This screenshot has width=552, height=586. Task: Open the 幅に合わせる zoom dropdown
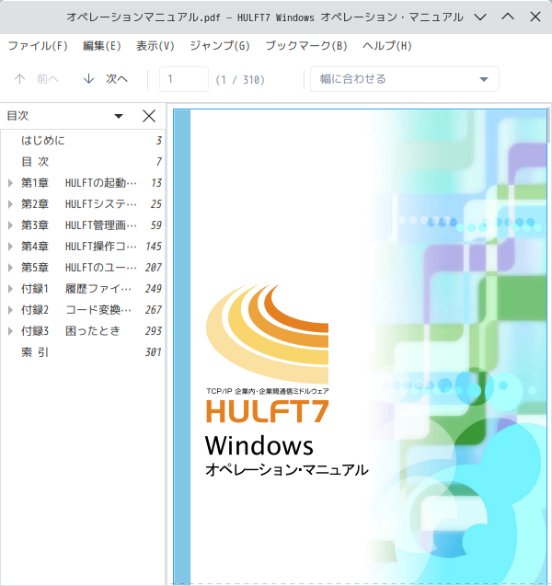tap(405, 79)
